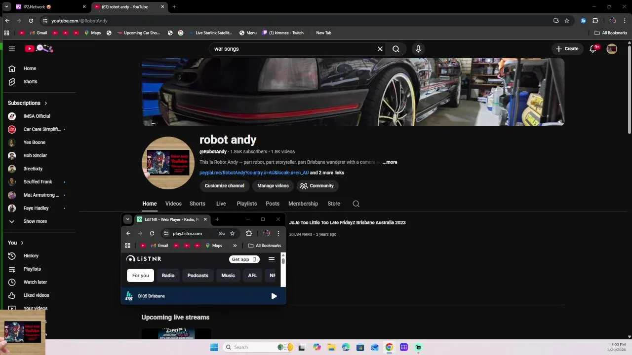632x355 pixels.
Task: Switch to the channel Videos tab
Action: (173, 204)
